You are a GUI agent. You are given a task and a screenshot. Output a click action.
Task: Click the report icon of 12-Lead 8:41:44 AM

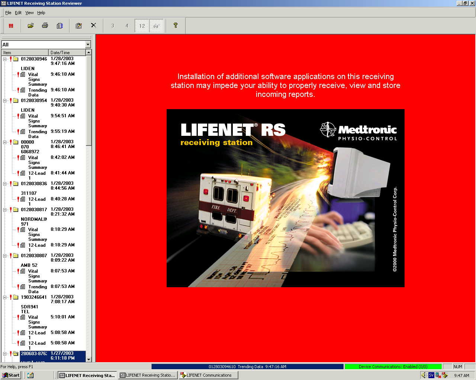23,173
